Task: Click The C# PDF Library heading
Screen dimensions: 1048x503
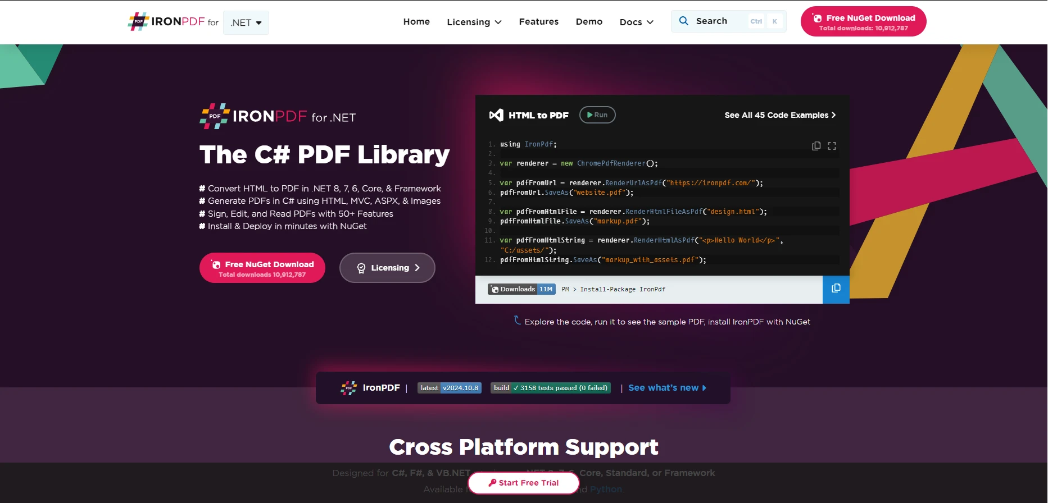Action: point(325,154)
